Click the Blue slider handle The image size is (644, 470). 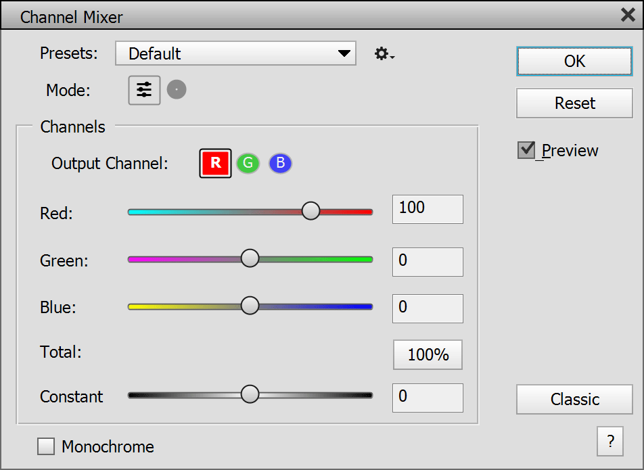pos(250,306)
